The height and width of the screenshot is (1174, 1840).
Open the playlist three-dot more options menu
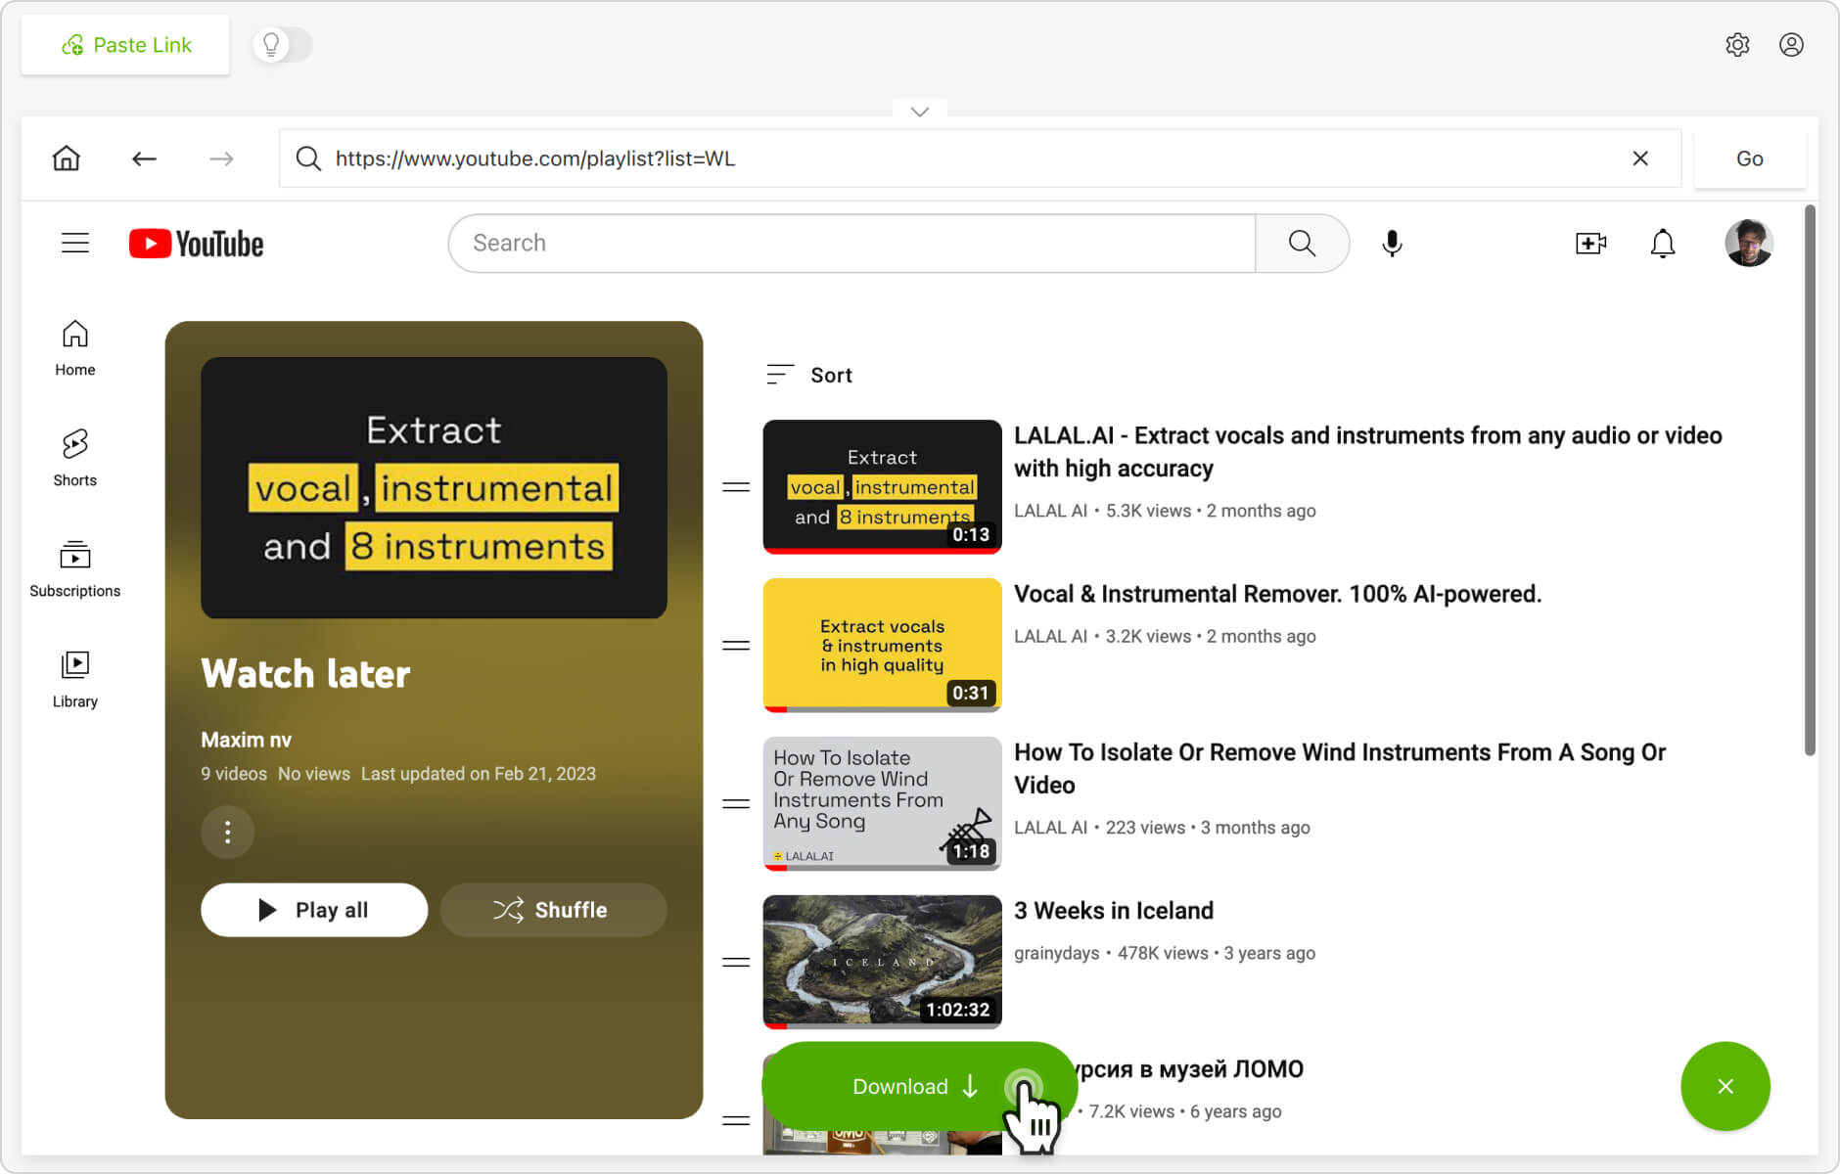click(x=227, y=832)
